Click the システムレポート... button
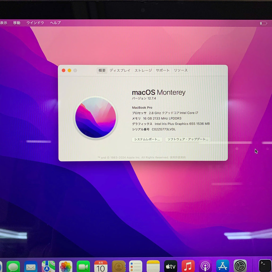 147,139
